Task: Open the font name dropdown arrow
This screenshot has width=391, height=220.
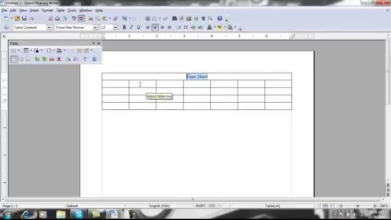Action: click(x=95, y=28)
